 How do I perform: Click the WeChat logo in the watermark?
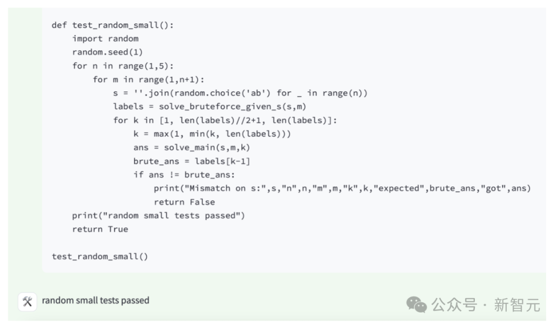tap(416, 305)
